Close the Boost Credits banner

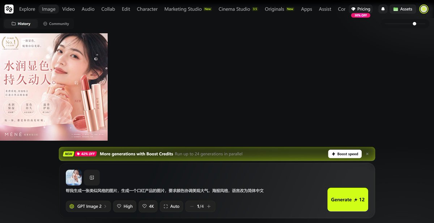pyautogui.click(x=367, y=154)
